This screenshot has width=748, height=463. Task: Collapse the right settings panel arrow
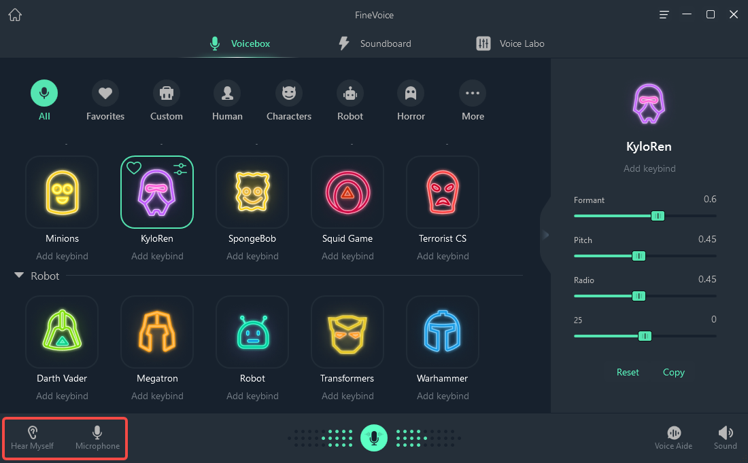click(545, 234)
